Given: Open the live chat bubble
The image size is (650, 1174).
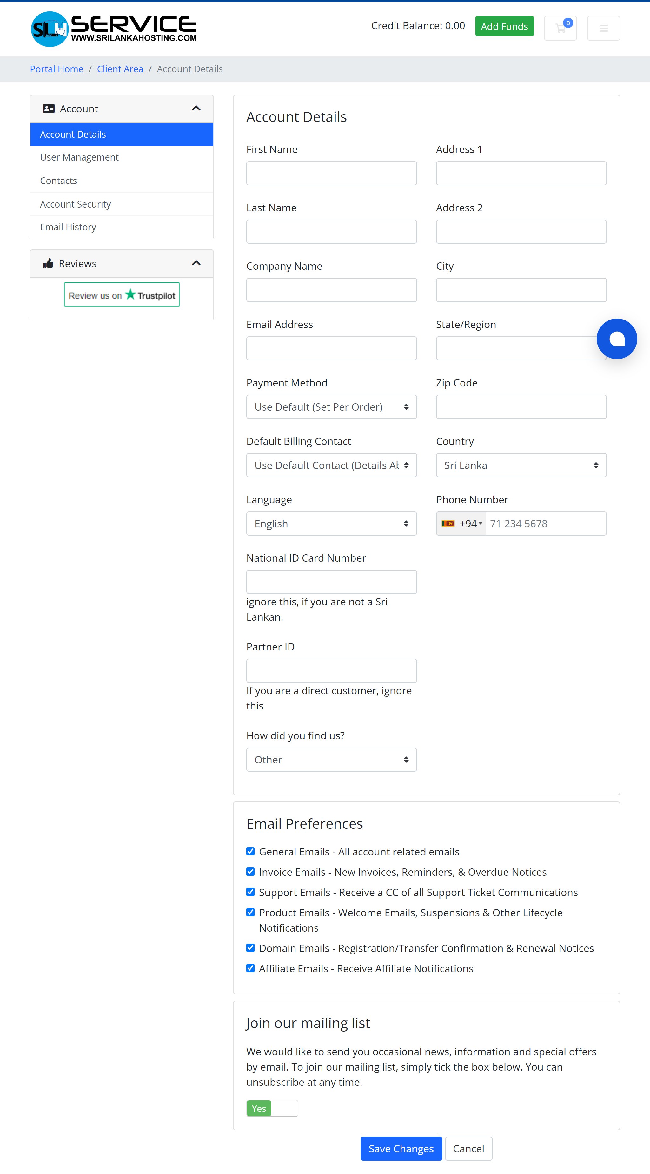Looking at the screenshot, I should point(616,339).
